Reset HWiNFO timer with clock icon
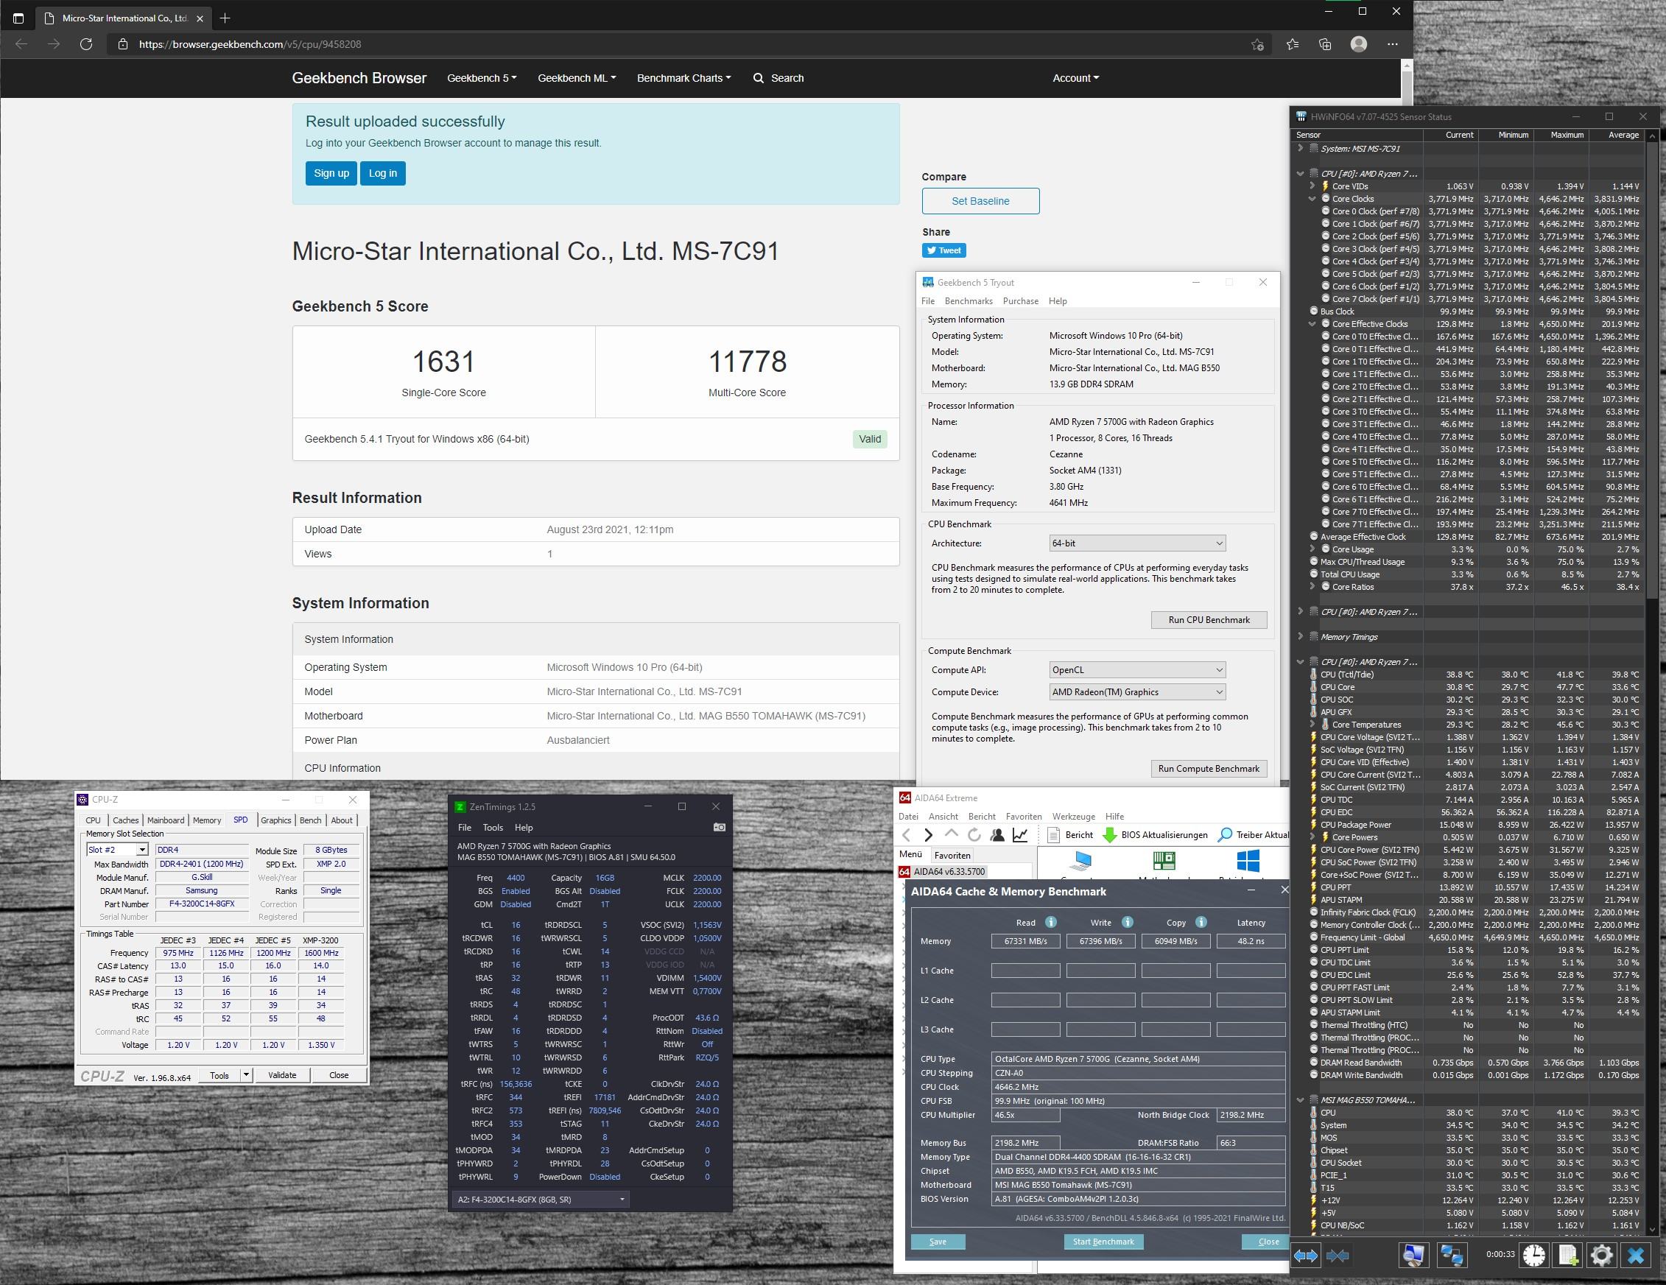 pos(1534,1256)
